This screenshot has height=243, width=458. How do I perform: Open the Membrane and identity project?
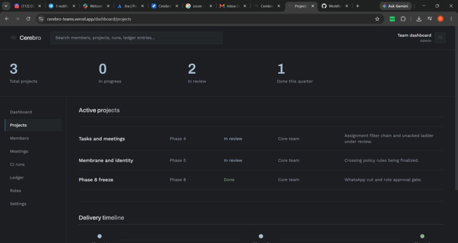(x=106, y=161)
